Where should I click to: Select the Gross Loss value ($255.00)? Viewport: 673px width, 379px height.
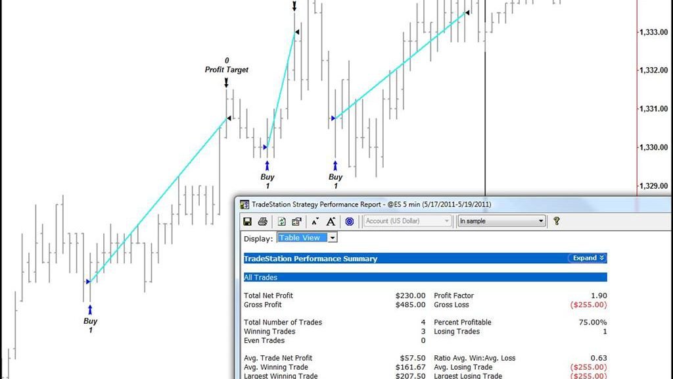click(x=588, y=305)
